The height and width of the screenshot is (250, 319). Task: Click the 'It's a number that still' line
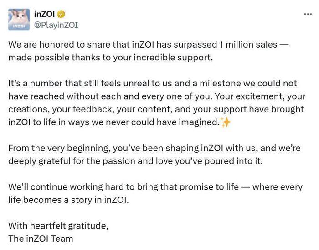coord(153,84)
